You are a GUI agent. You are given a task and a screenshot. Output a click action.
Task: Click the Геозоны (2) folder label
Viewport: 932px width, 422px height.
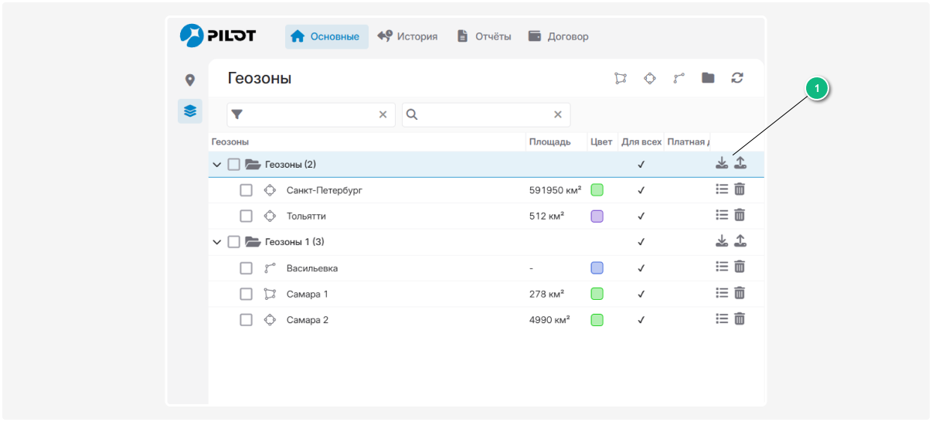point(291,165)
